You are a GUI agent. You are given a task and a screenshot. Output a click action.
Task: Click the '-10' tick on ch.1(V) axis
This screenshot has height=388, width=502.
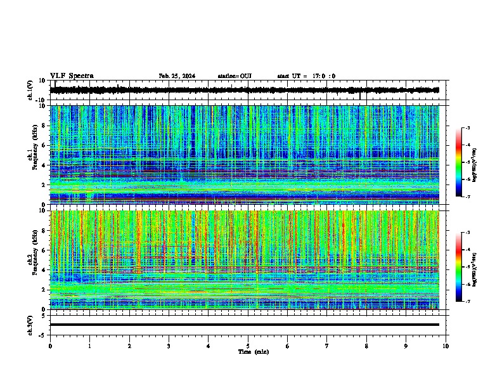[x=41, y=100]
